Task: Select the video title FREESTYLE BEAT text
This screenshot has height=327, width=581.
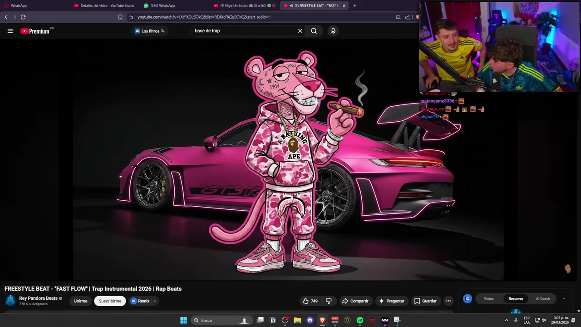Action: pos(93,289)
